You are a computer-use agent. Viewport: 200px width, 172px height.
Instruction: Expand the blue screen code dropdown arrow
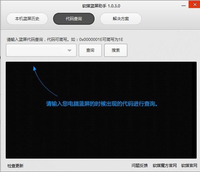coord(69,50)
